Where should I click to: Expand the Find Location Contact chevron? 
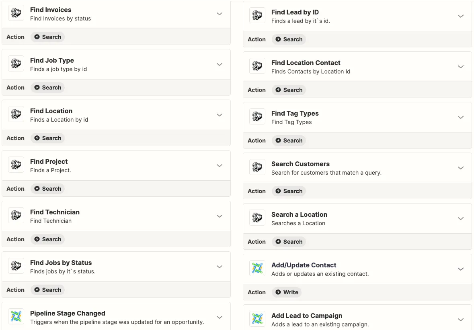point(461,67)
